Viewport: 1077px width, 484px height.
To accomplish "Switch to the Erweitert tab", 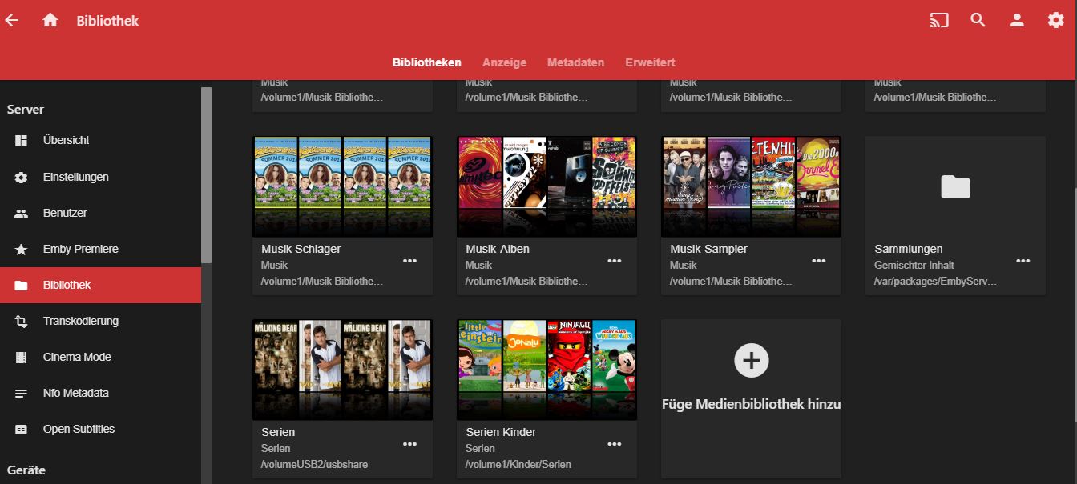I will tap(650, 62).
